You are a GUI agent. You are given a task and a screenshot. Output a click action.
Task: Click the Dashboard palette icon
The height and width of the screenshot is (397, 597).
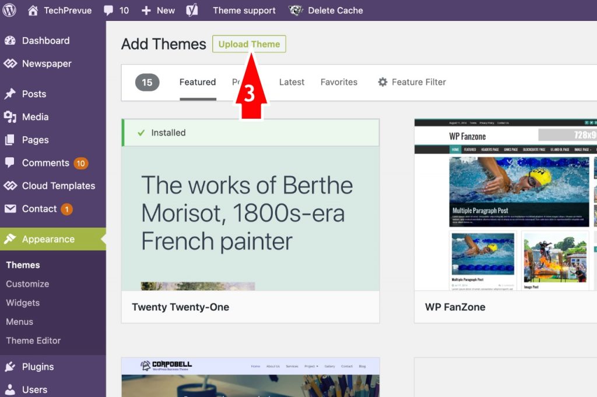pyautogui.click(x=10, y=41)
